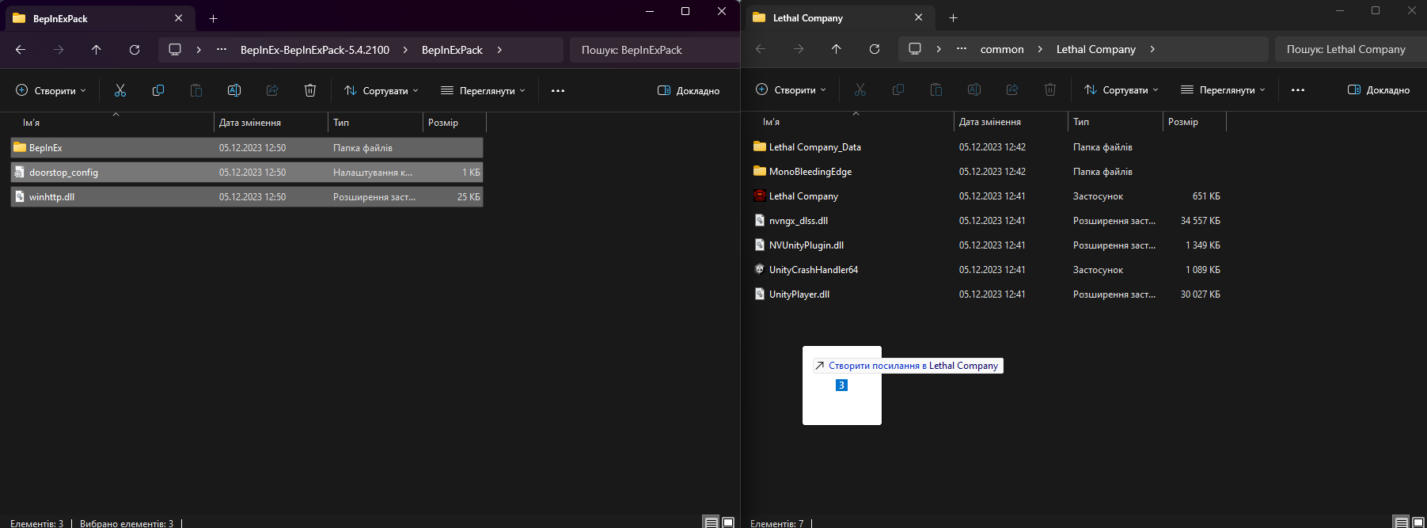The width and height of the screenshot is (1427, 528).
Task: Open BepInEx-BepInExPack-5.4.2100 breadcrumb
Action: click(x=315, y=50)
